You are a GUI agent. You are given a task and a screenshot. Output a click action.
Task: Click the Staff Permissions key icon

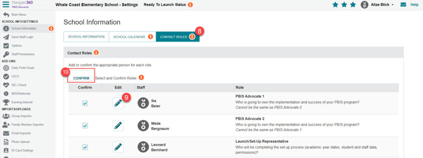tap(6, 54)
